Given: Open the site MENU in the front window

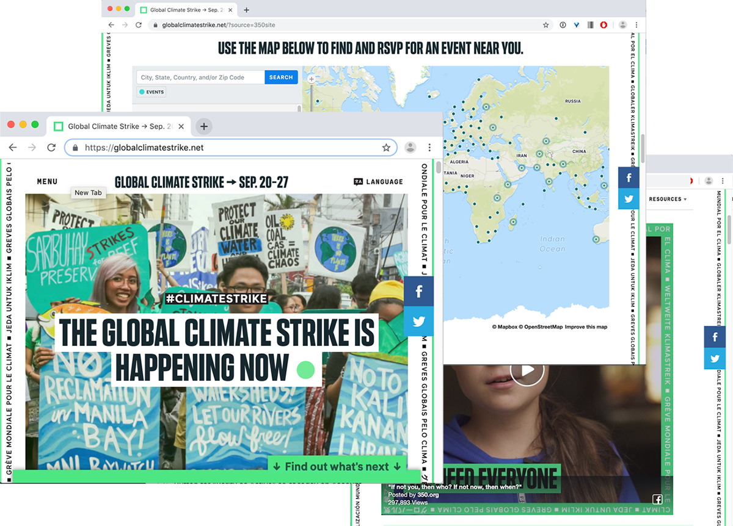Looking at the screenshot, I should [47, 181].
